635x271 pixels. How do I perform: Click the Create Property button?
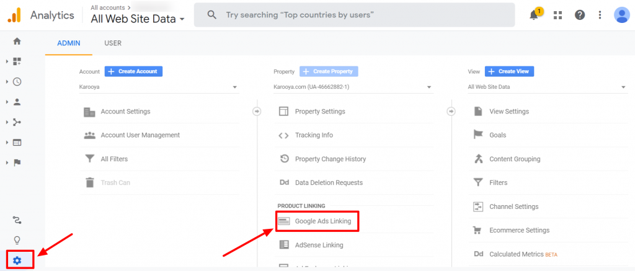coord(329,71)
